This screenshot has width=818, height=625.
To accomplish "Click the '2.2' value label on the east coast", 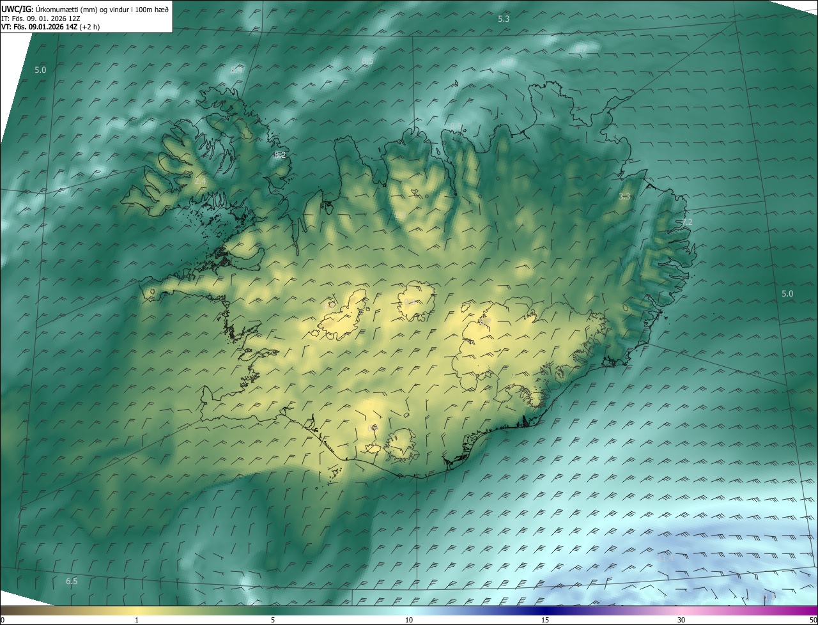I will [x=686, y=222].
